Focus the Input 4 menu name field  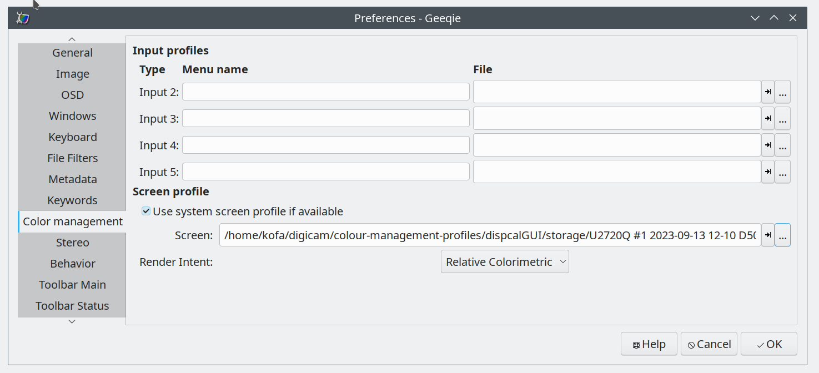click(x=326, y=145)
